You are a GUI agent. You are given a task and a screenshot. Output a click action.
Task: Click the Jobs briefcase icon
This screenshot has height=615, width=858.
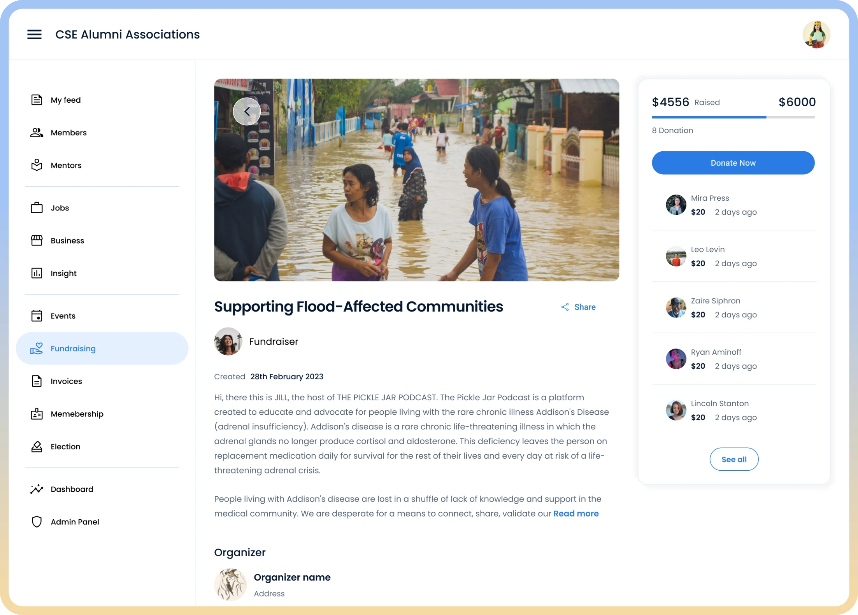pyautogui.click(x=37, y=208)
